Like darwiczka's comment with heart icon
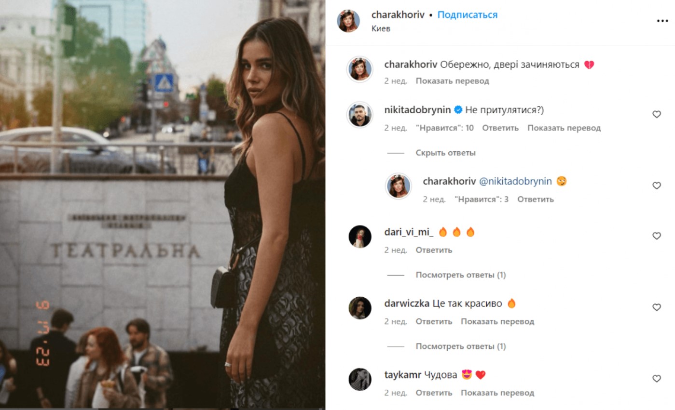Screen dimensions: 675x410 (656, 307)
